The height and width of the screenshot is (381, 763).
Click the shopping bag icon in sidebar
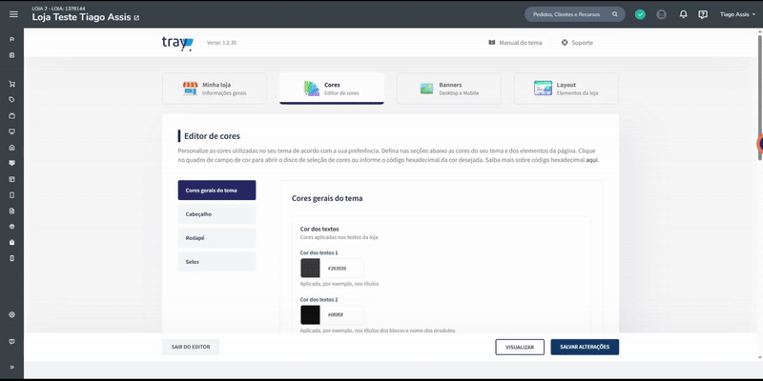click(x=12, y=242)
